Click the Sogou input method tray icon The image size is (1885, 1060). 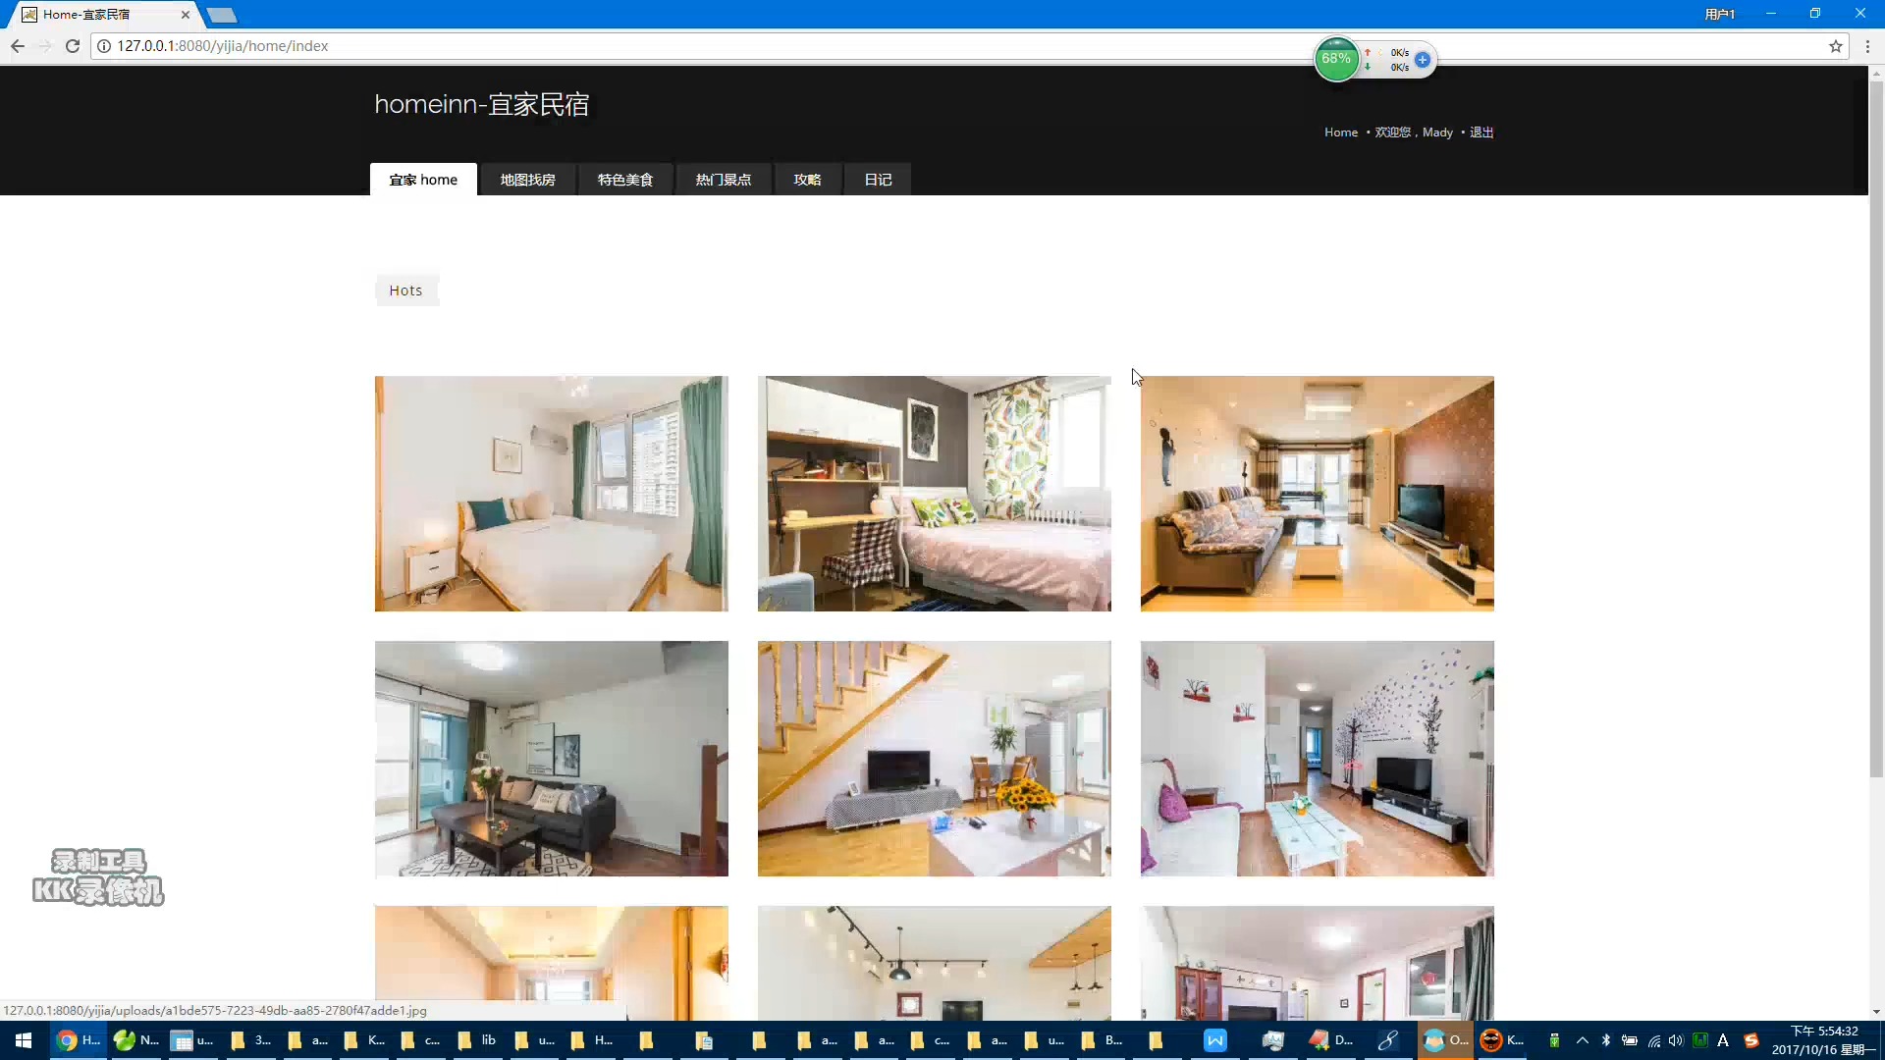(x=1751, y=1040)
